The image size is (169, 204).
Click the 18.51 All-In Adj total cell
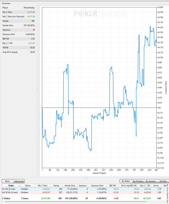[136, 198]
